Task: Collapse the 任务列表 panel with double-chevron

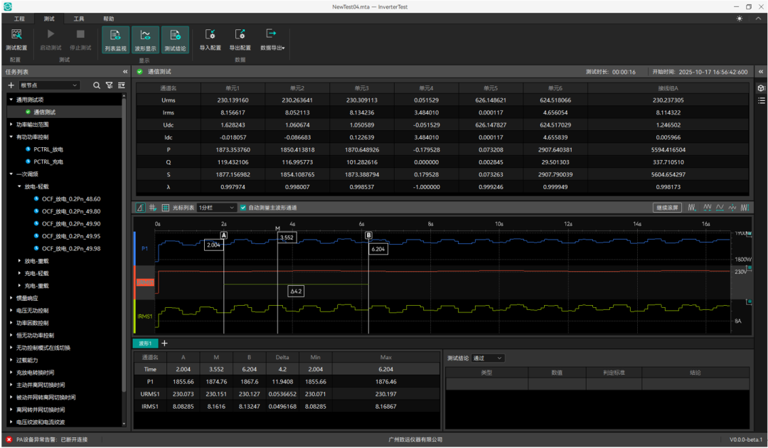Action: click(x=125, y=72)
